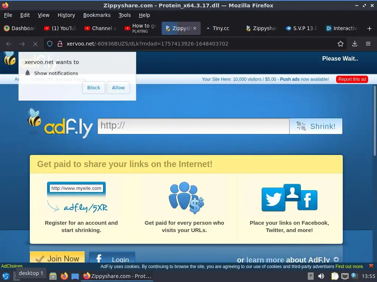Switch to the (1) YouTube tab
Screen dimensions: 377x282
(60, 28)
